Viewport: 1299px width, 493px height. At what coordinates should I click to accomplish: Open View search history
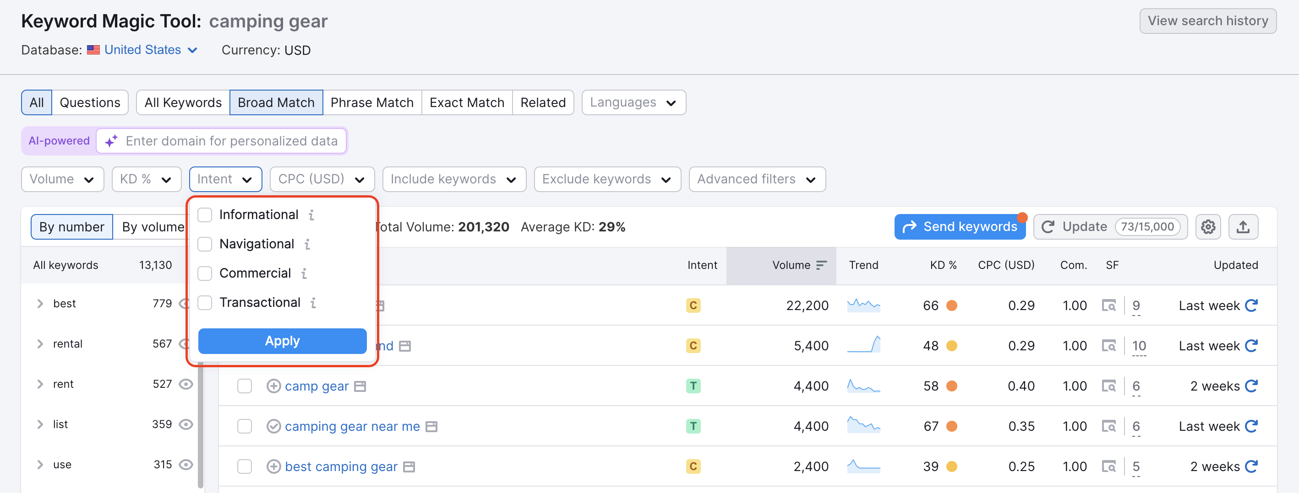click(1208, 21)
